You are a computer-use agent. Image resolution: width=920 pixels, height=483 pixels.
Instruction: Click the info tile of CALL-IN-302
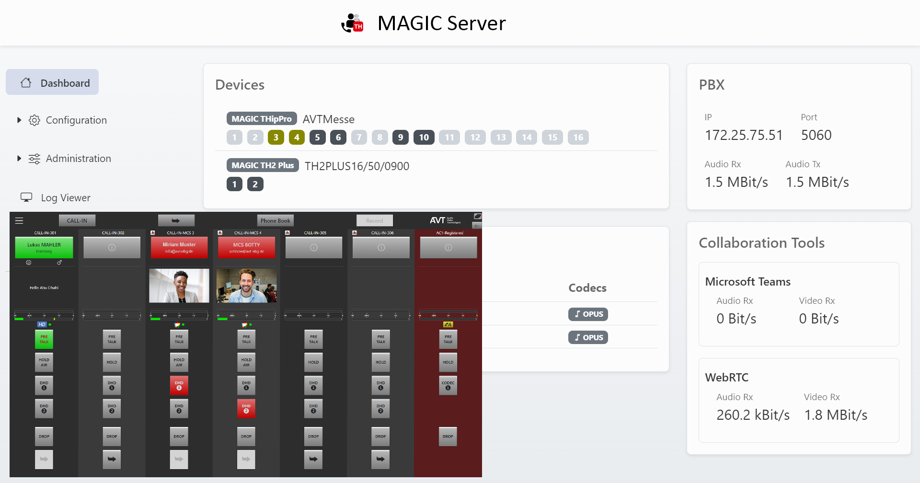[112, 248]
